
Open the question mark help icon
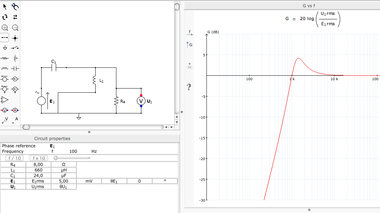pyautogui.click(x=189, y=87)
